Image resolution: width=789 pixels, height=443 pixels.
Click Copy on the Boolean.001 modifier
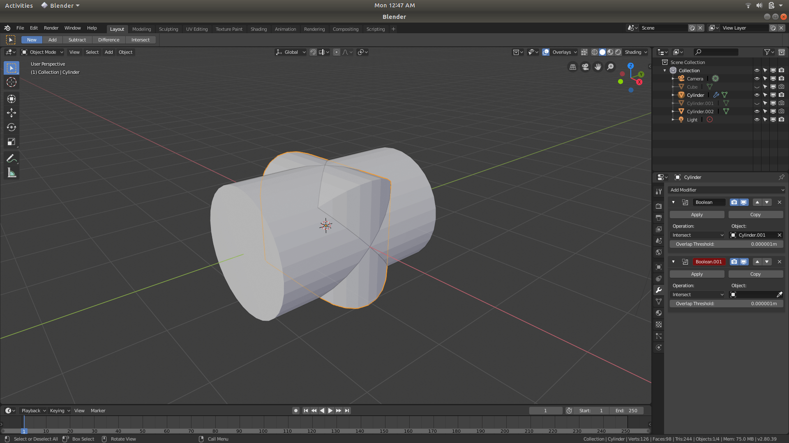(x=755, y=274)
